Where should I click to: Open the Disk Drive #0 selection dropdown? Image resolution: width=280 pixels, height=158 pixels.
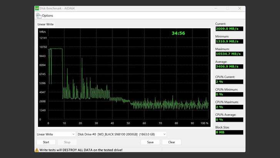point(122,134)
